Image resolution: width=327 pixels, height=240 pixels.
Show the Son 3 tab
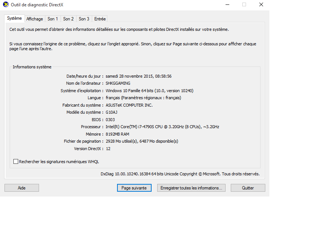pyautogui.click(x=84, y=19)
